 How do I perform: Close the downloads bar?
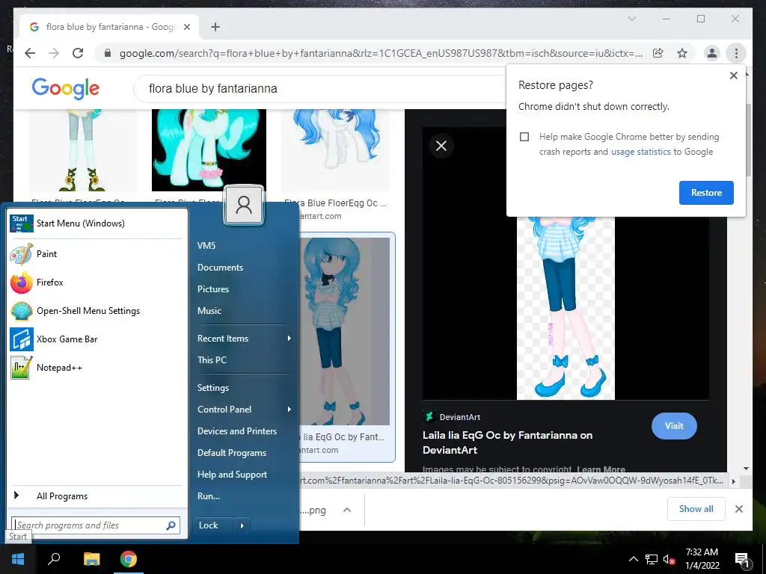738,509
